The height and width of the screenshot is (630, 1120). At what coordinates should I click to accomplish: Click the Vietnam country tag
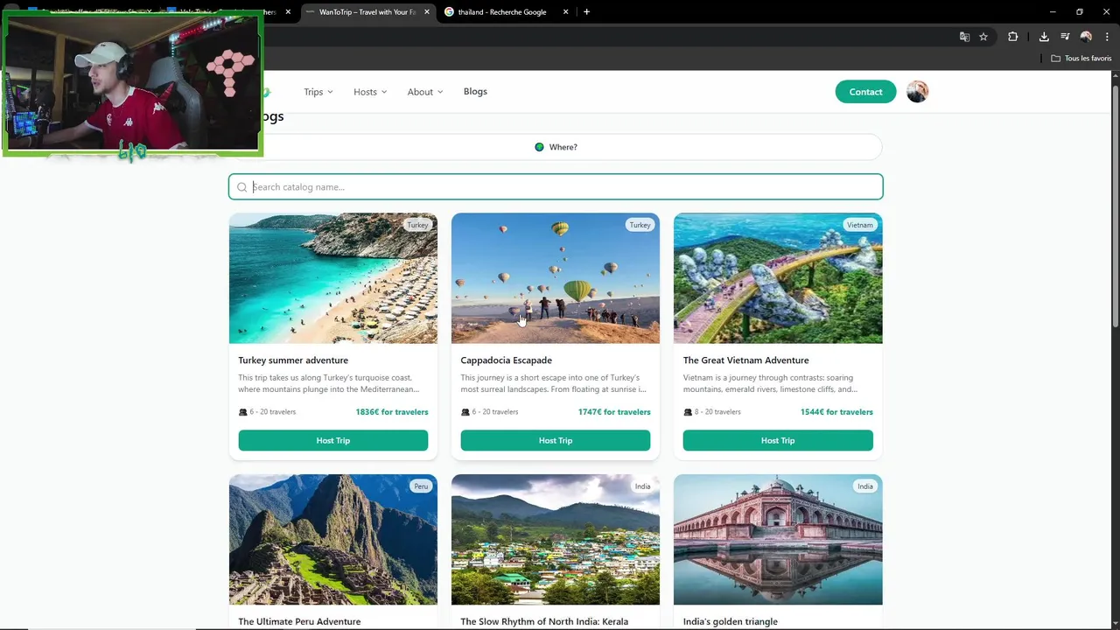tap(859, 225)
